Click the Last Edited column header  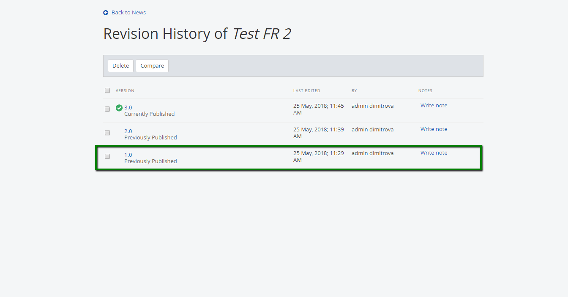307,91
